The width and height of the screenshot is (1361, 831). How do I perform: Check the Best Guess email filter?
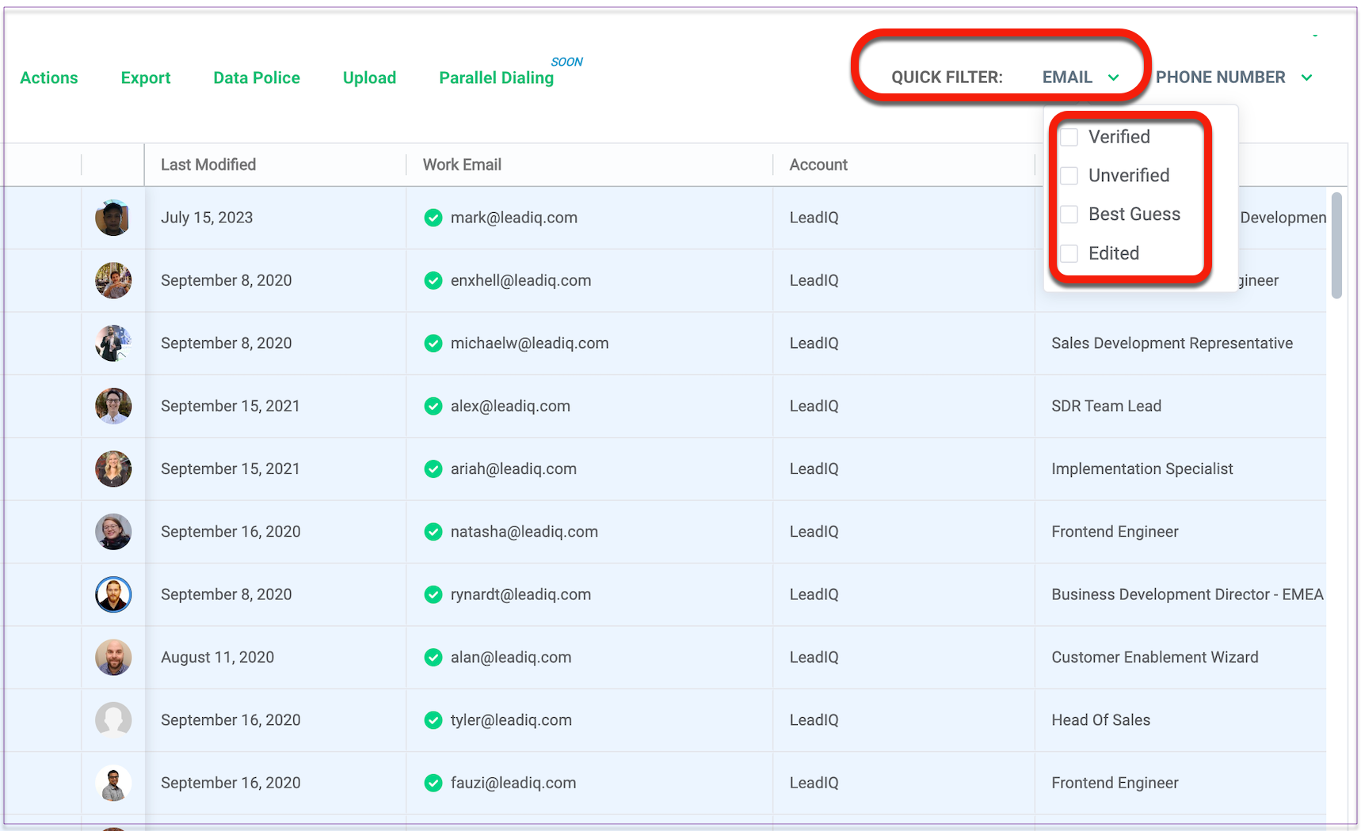click(x=1069, y=214)
